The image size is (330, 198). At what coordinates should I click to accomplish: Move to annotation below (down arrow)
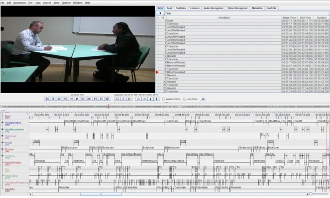tap(150, 99)
